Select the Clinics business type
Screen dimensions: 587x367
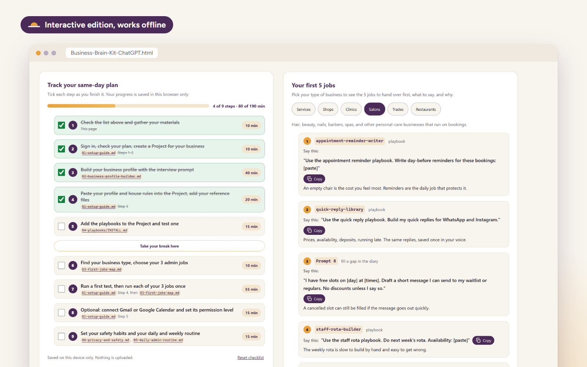coord(351,109)
